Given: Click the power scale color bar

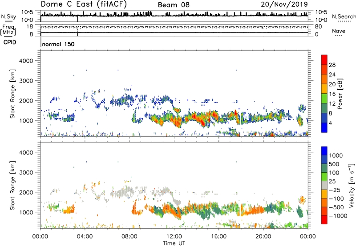Looking at the screenshot, I should (x=324, y=94).
